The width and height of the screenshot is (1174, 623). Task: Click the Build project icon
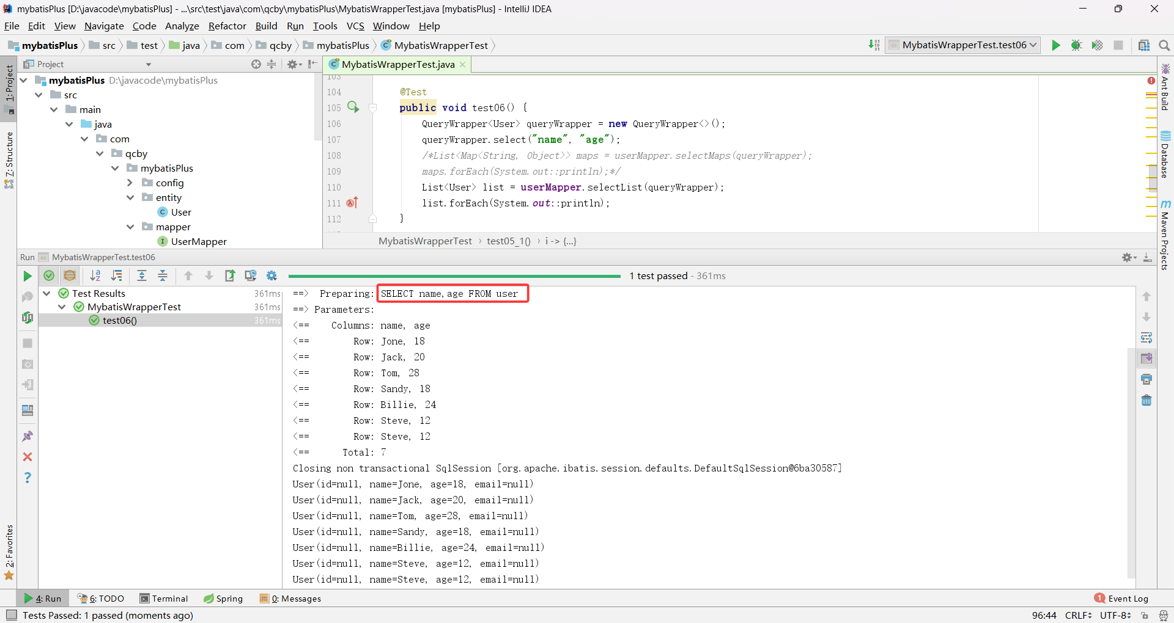tap(874, 45)
